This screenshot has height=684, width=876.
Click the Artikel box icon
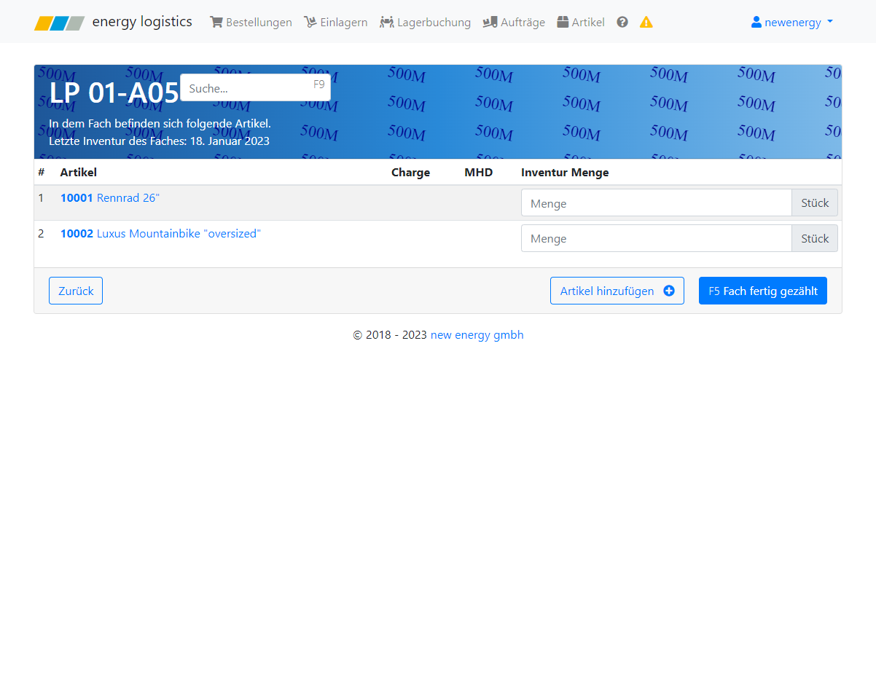coord(563,22)
